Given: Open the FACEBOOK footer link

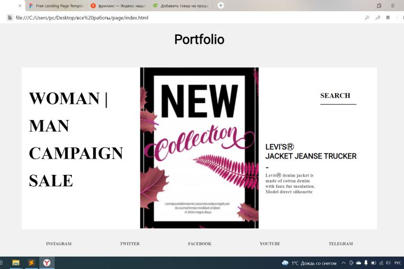Looking at the screenshot, I should 200,244.
